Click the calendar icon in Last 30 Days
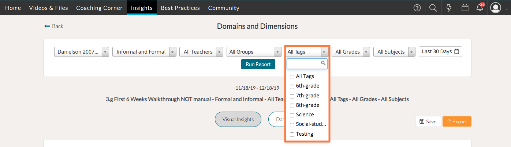The width and height of the screenshot is (511, 147). pyautogui.click(x=456, y=52)
